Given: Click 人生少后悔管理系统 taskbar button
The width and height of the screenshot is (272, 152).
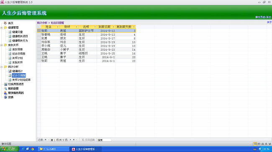Looking at the screenshot, I should pyautogui.click(x=85, y=149).
